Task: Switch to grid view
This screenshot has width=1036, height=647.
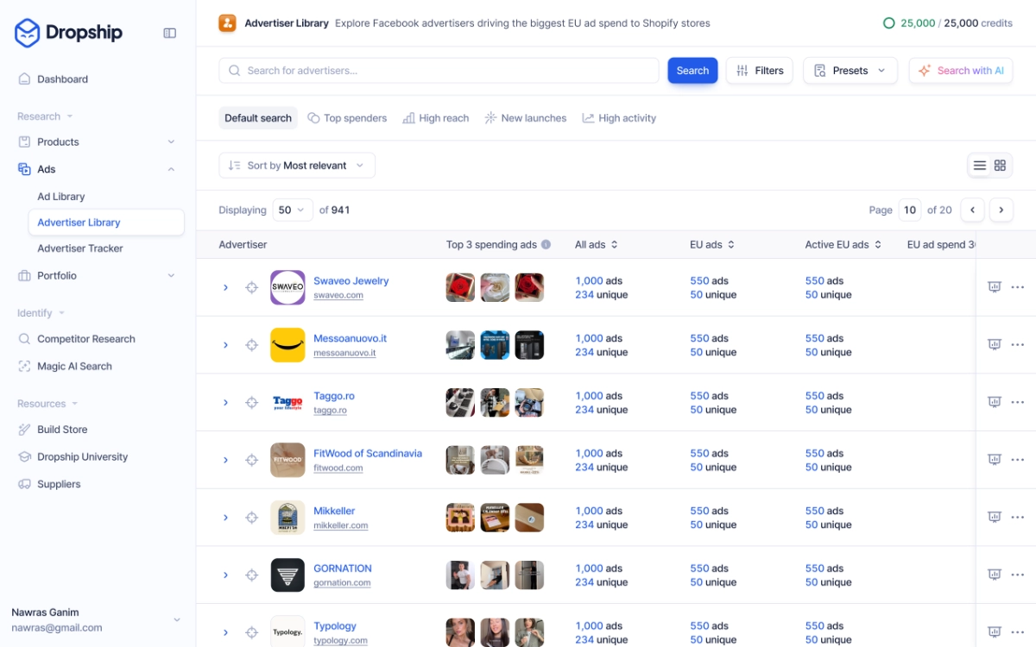Action: pyautogui.click(x=1001, y=166)
